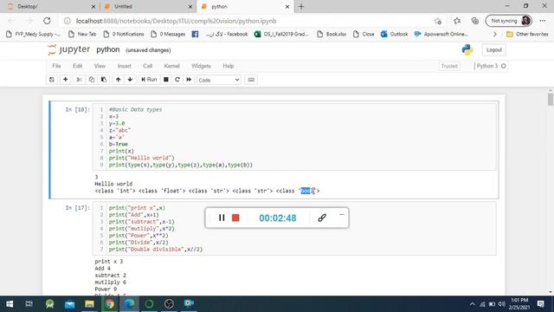Open the Windows Start menu
The image size is (554, 312).
tap(10, 304)
